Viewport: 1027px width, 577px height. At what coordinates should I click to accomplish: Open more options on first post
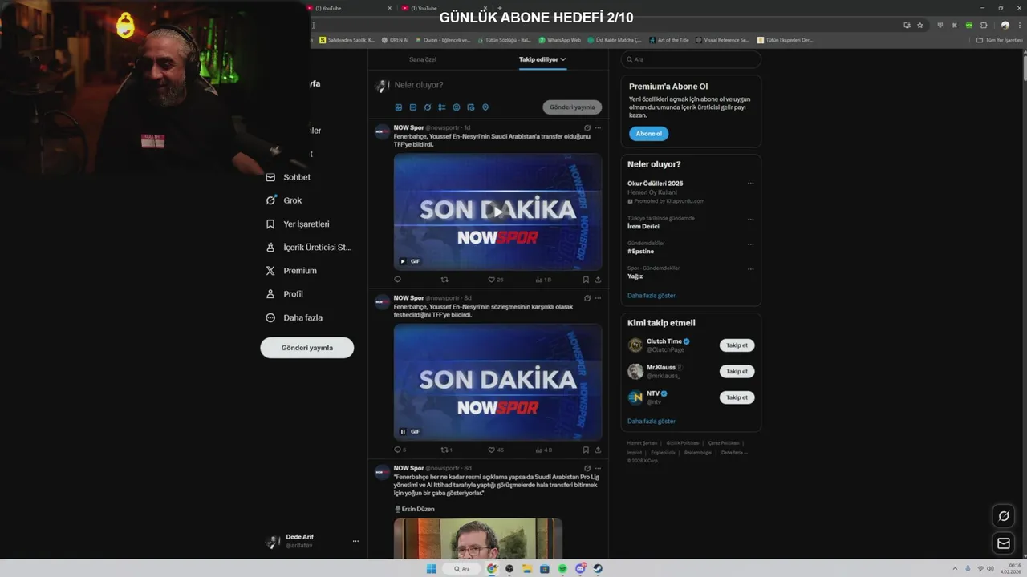point(598,127)
